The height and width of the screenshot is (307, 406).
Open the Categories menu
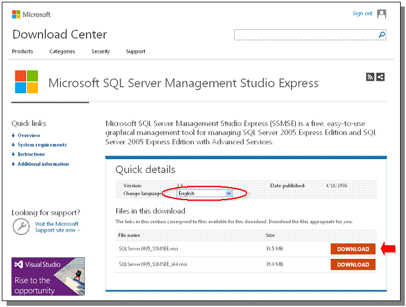point(62,52)
